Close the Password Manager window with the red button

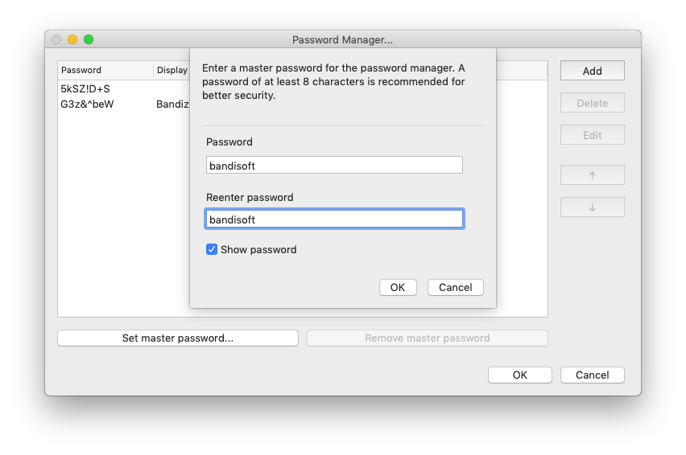pyautogui.click(x=56, y=39)
